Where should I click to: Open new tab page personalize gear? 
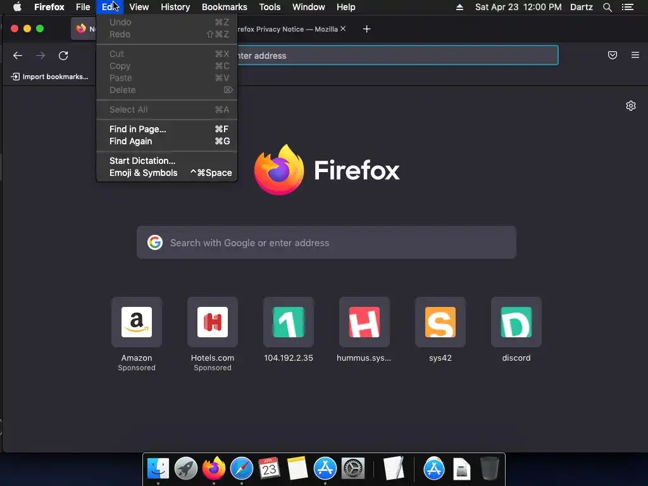(x=631, y=106)
